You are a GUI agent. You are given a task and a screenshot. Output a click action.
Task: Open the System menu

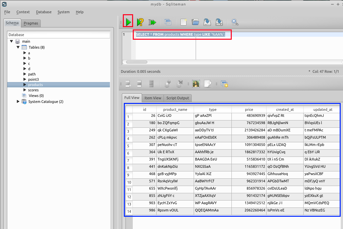pos(64,12)
